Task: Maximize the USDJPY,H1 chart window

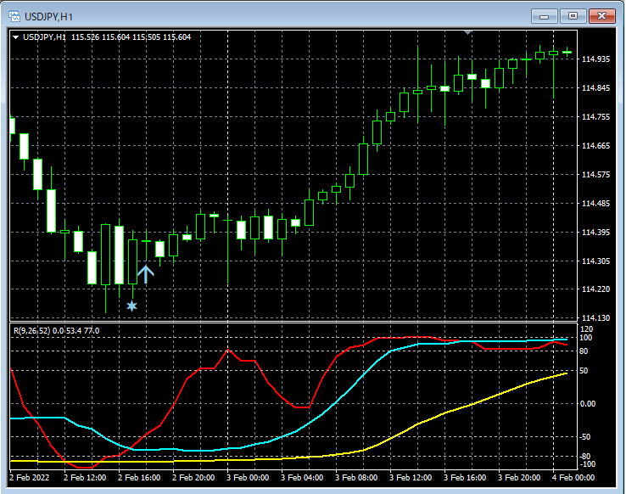Action: [x=573, y=15]
